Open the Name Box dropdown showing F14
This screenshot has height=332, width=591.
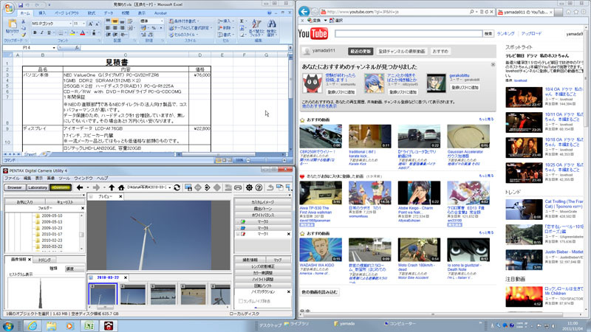pos(54,48)
